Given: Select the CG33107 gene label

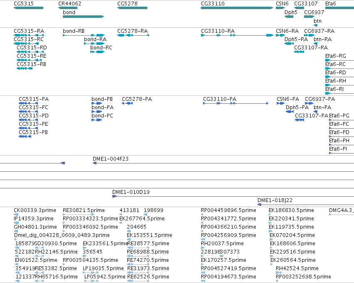Looking at the screenshot, I should 306,4.
